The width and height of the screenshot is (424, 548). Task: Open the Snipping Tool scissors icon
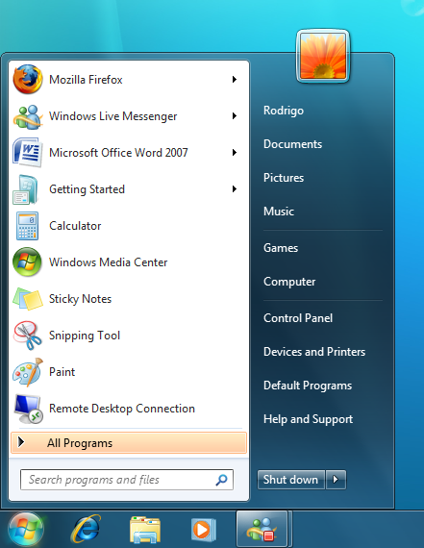coord(27,336)
